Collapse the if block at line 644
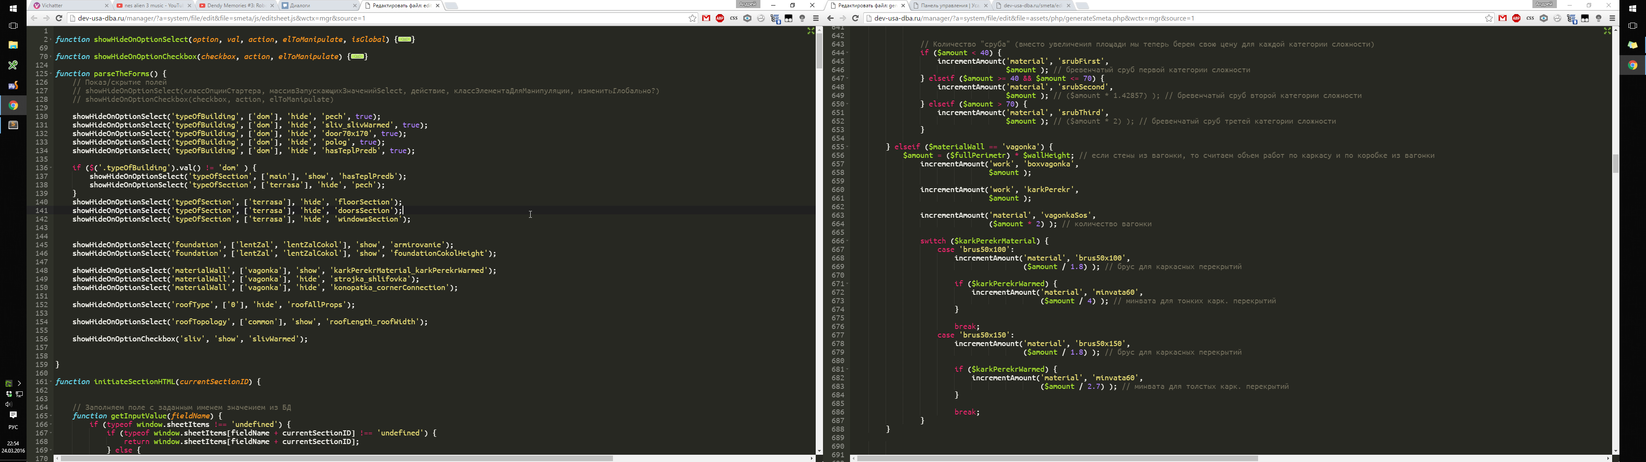Viewport: 1646px width, 462px height. tap(847, 53)
